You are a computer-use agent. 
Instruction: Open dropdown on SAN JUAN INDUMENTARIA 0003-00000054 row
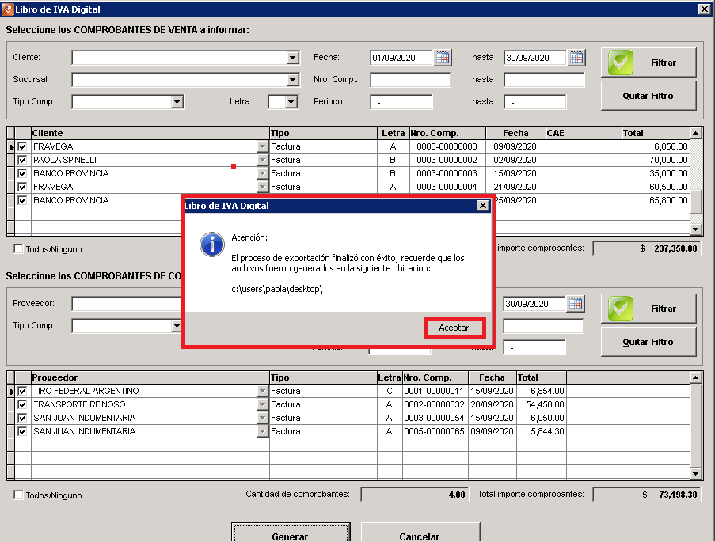click(x=262, y=418)
